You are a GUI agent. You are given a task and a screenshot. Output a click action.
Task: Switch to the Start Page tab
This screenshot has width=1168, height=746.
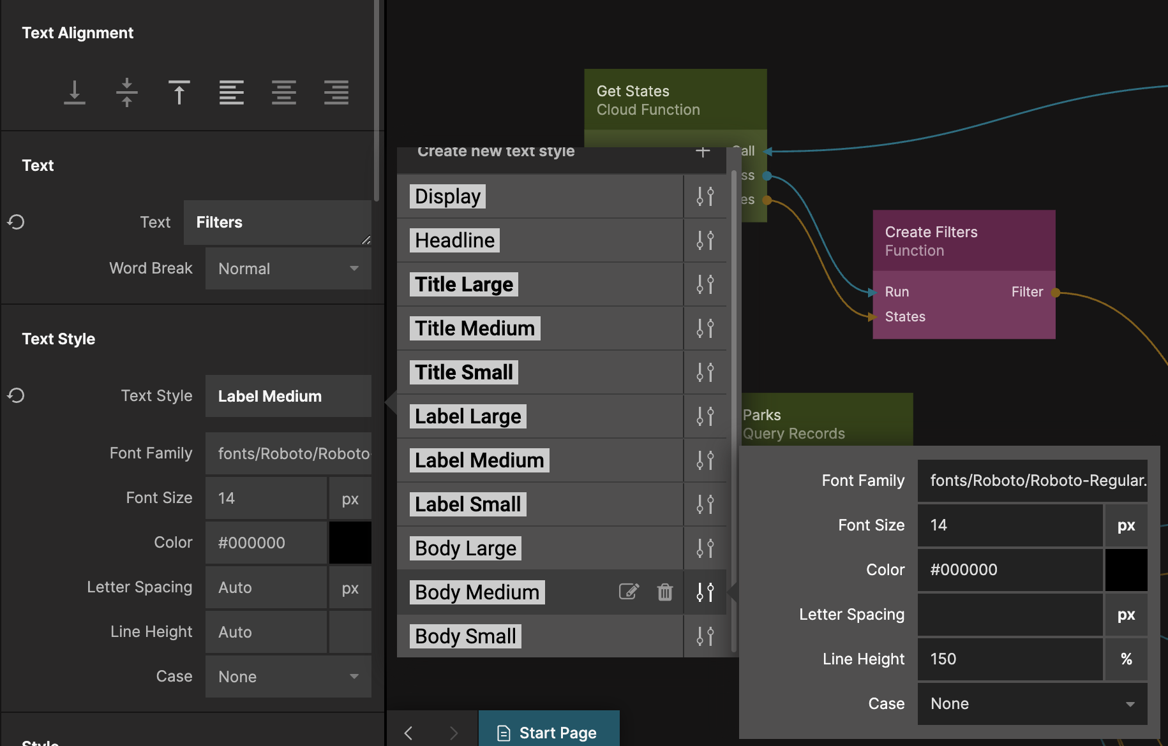(549, 733)
